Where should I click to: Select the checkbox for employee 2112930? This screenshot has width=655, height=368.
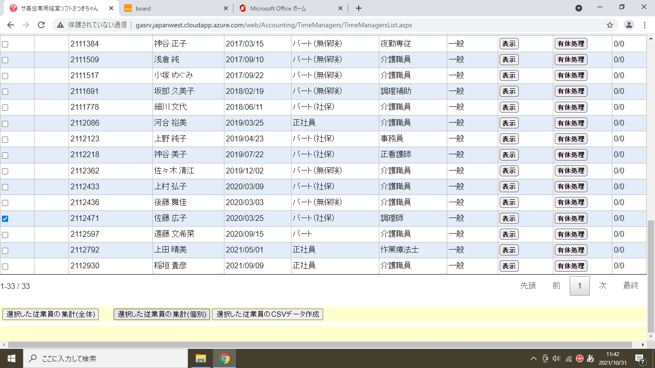point(5,266)
